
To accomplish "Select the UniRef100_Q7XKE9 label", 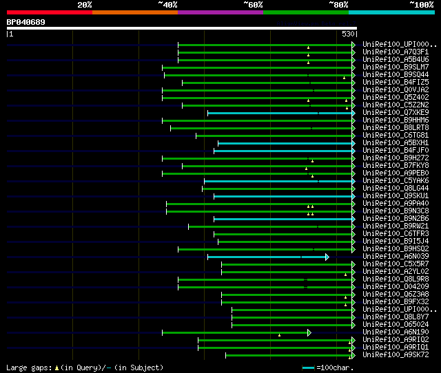I will pyautogui.click(x=396, y=113).
